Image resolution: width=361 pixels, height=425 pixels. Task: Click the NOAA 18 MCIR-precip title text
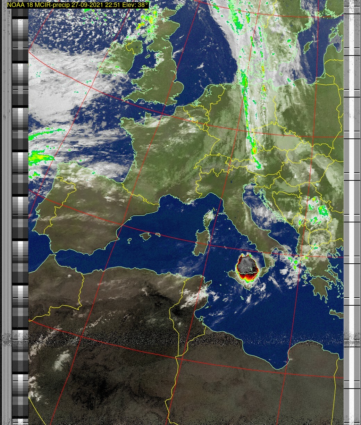coord(78,5)
